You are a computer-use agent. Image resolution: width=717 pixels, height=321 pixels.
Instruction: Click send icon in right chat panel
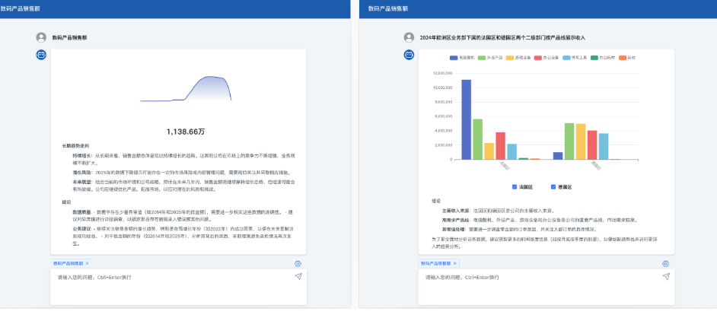point(666,276)
